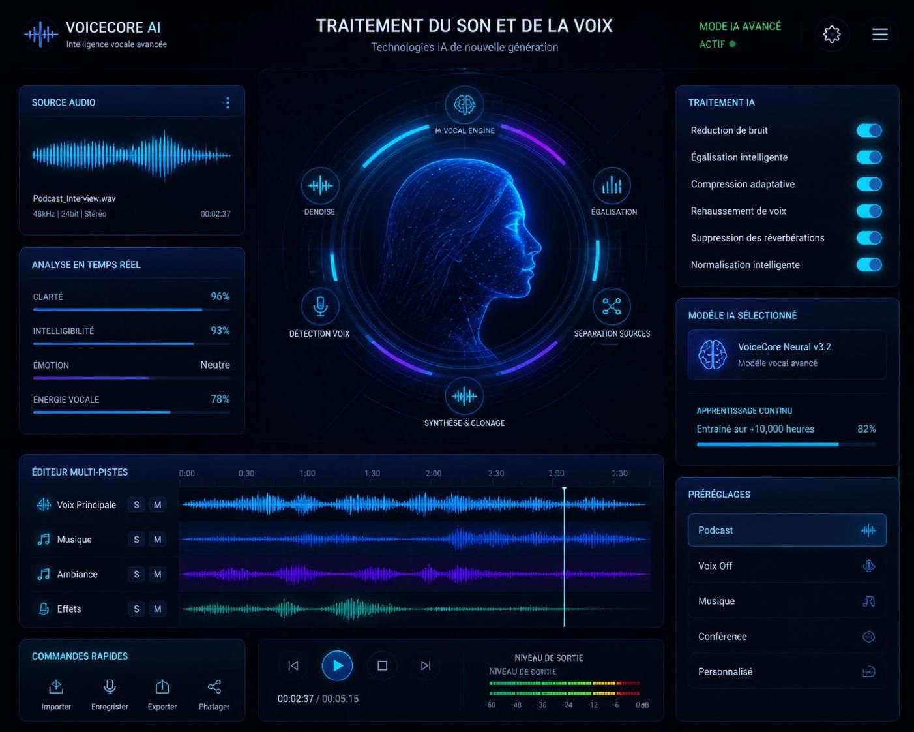
Task: Click the Play button
Action: pyautogui.click(x=337, y=665)
